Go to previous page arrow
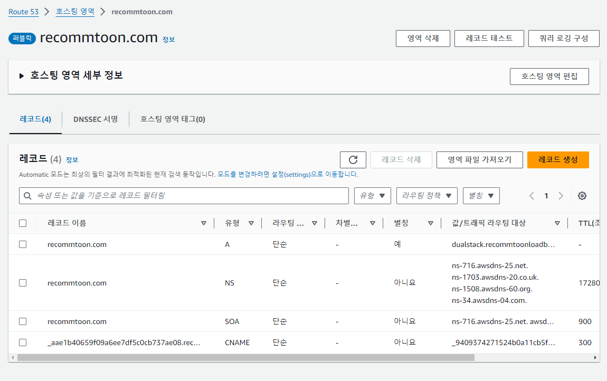This screenshot has height=381, width=607. click(532, 196)
